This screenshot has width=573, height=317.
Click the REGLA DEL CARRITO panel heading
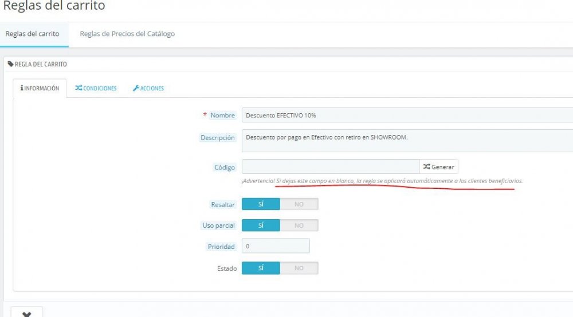click(41, 64)
